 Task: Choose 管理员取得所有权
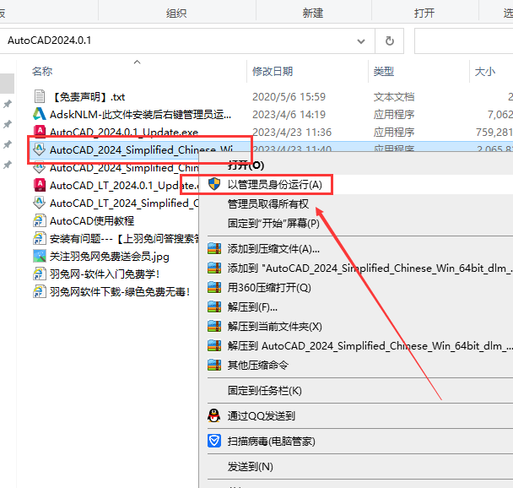268,204
